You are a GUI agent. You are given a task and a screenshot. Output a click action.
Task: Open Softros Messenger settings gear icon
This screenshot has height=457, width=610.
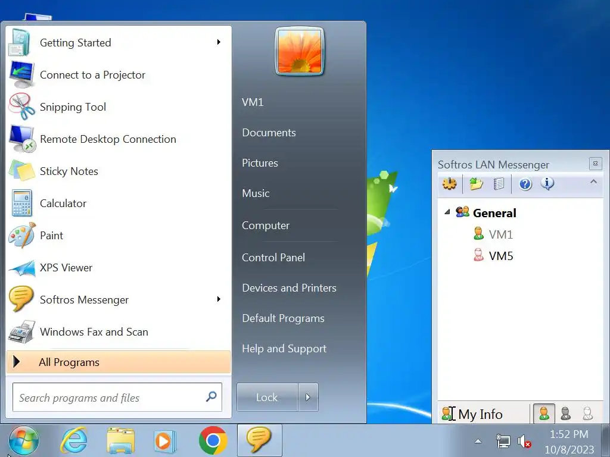tap(449, 183)
